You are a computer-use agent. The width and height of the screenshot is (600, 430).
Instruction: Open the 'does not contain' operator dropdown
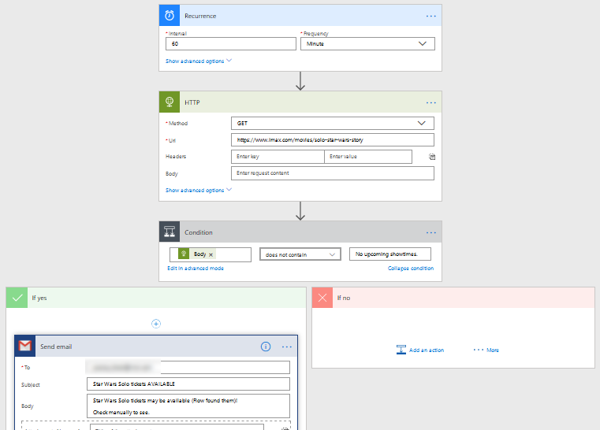(300, 254)
